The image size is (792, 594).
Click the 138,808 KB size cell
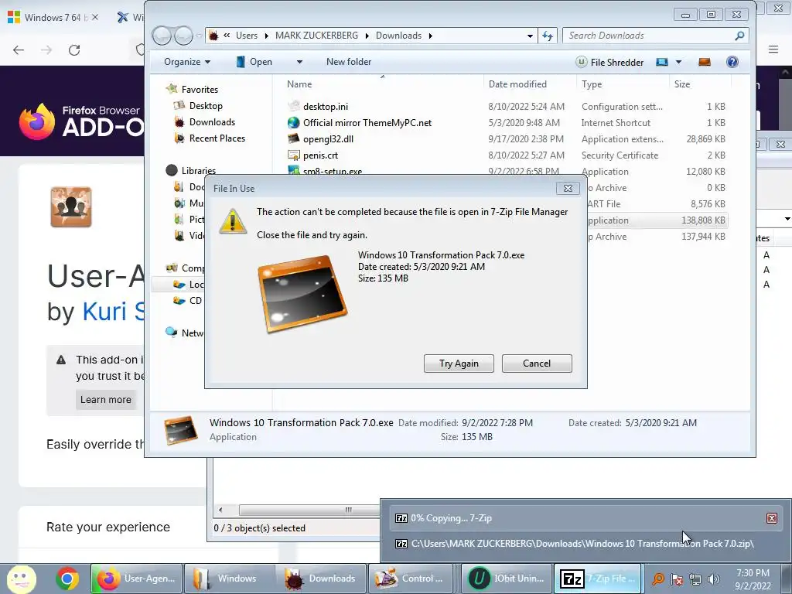click(703, 220)
